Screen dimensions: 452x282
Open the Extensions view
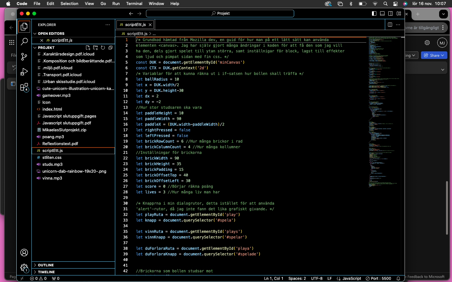pos(24,87)
